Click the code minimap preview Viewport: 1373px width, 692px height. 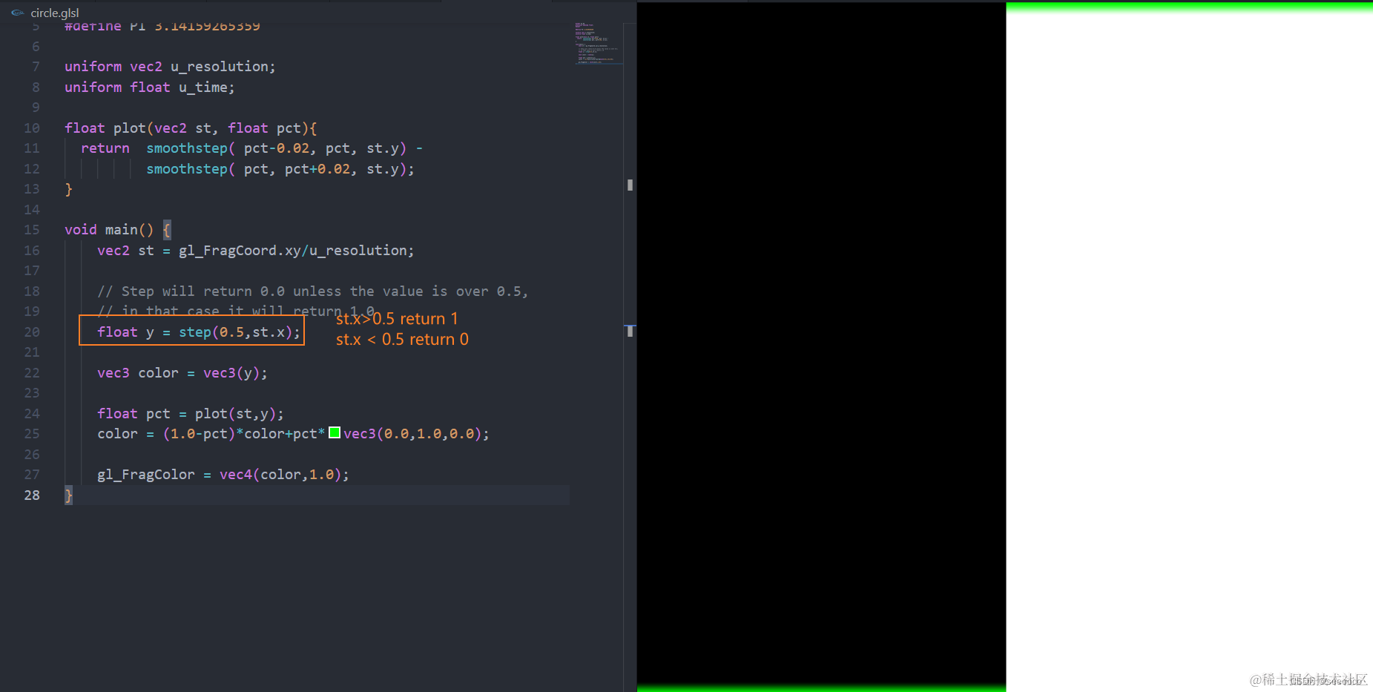pyautogui.click(x=599, y=44)
